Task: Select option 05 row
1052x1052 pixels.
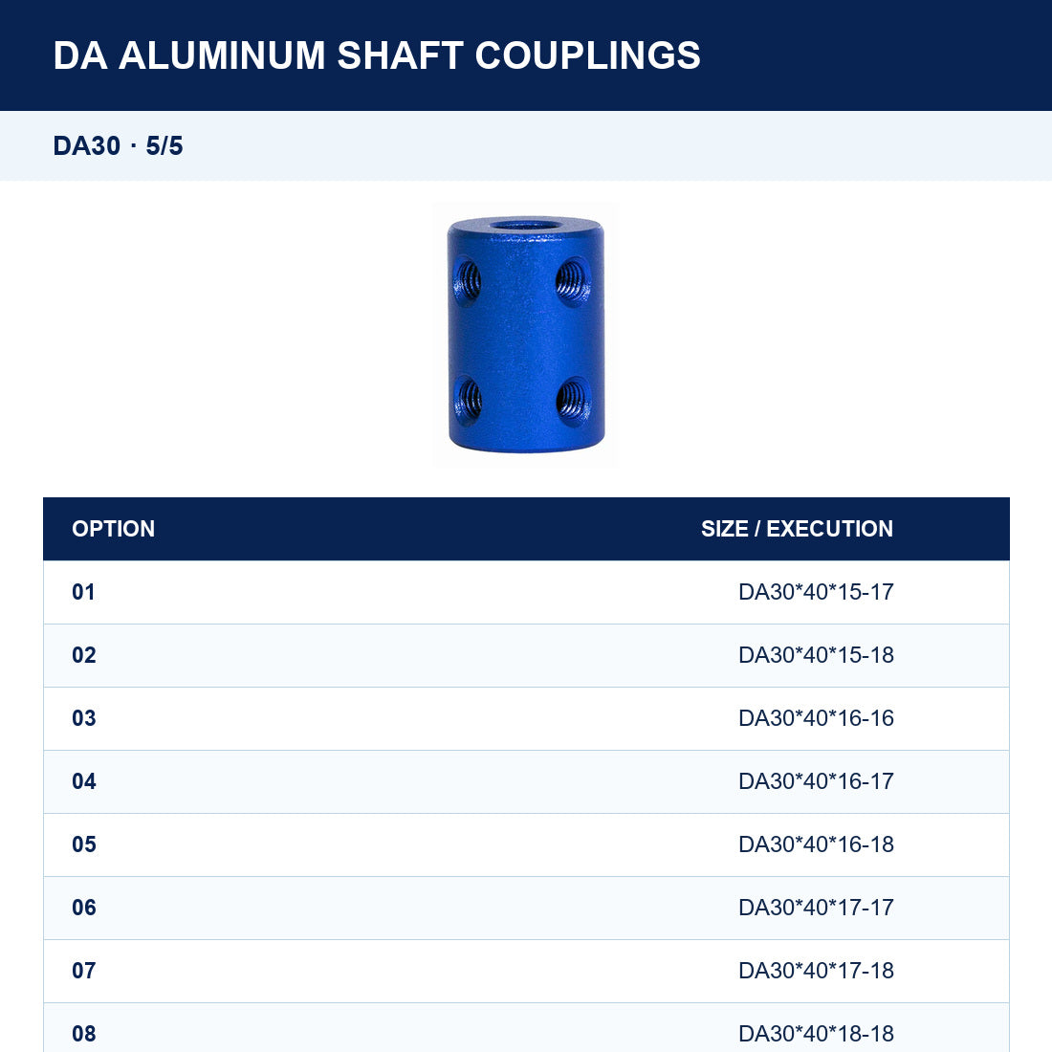Action: click(526, 844)
